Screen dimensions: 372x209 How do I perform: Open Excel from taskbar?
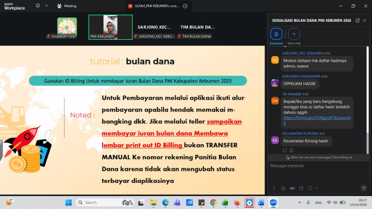tap(225, 203)
